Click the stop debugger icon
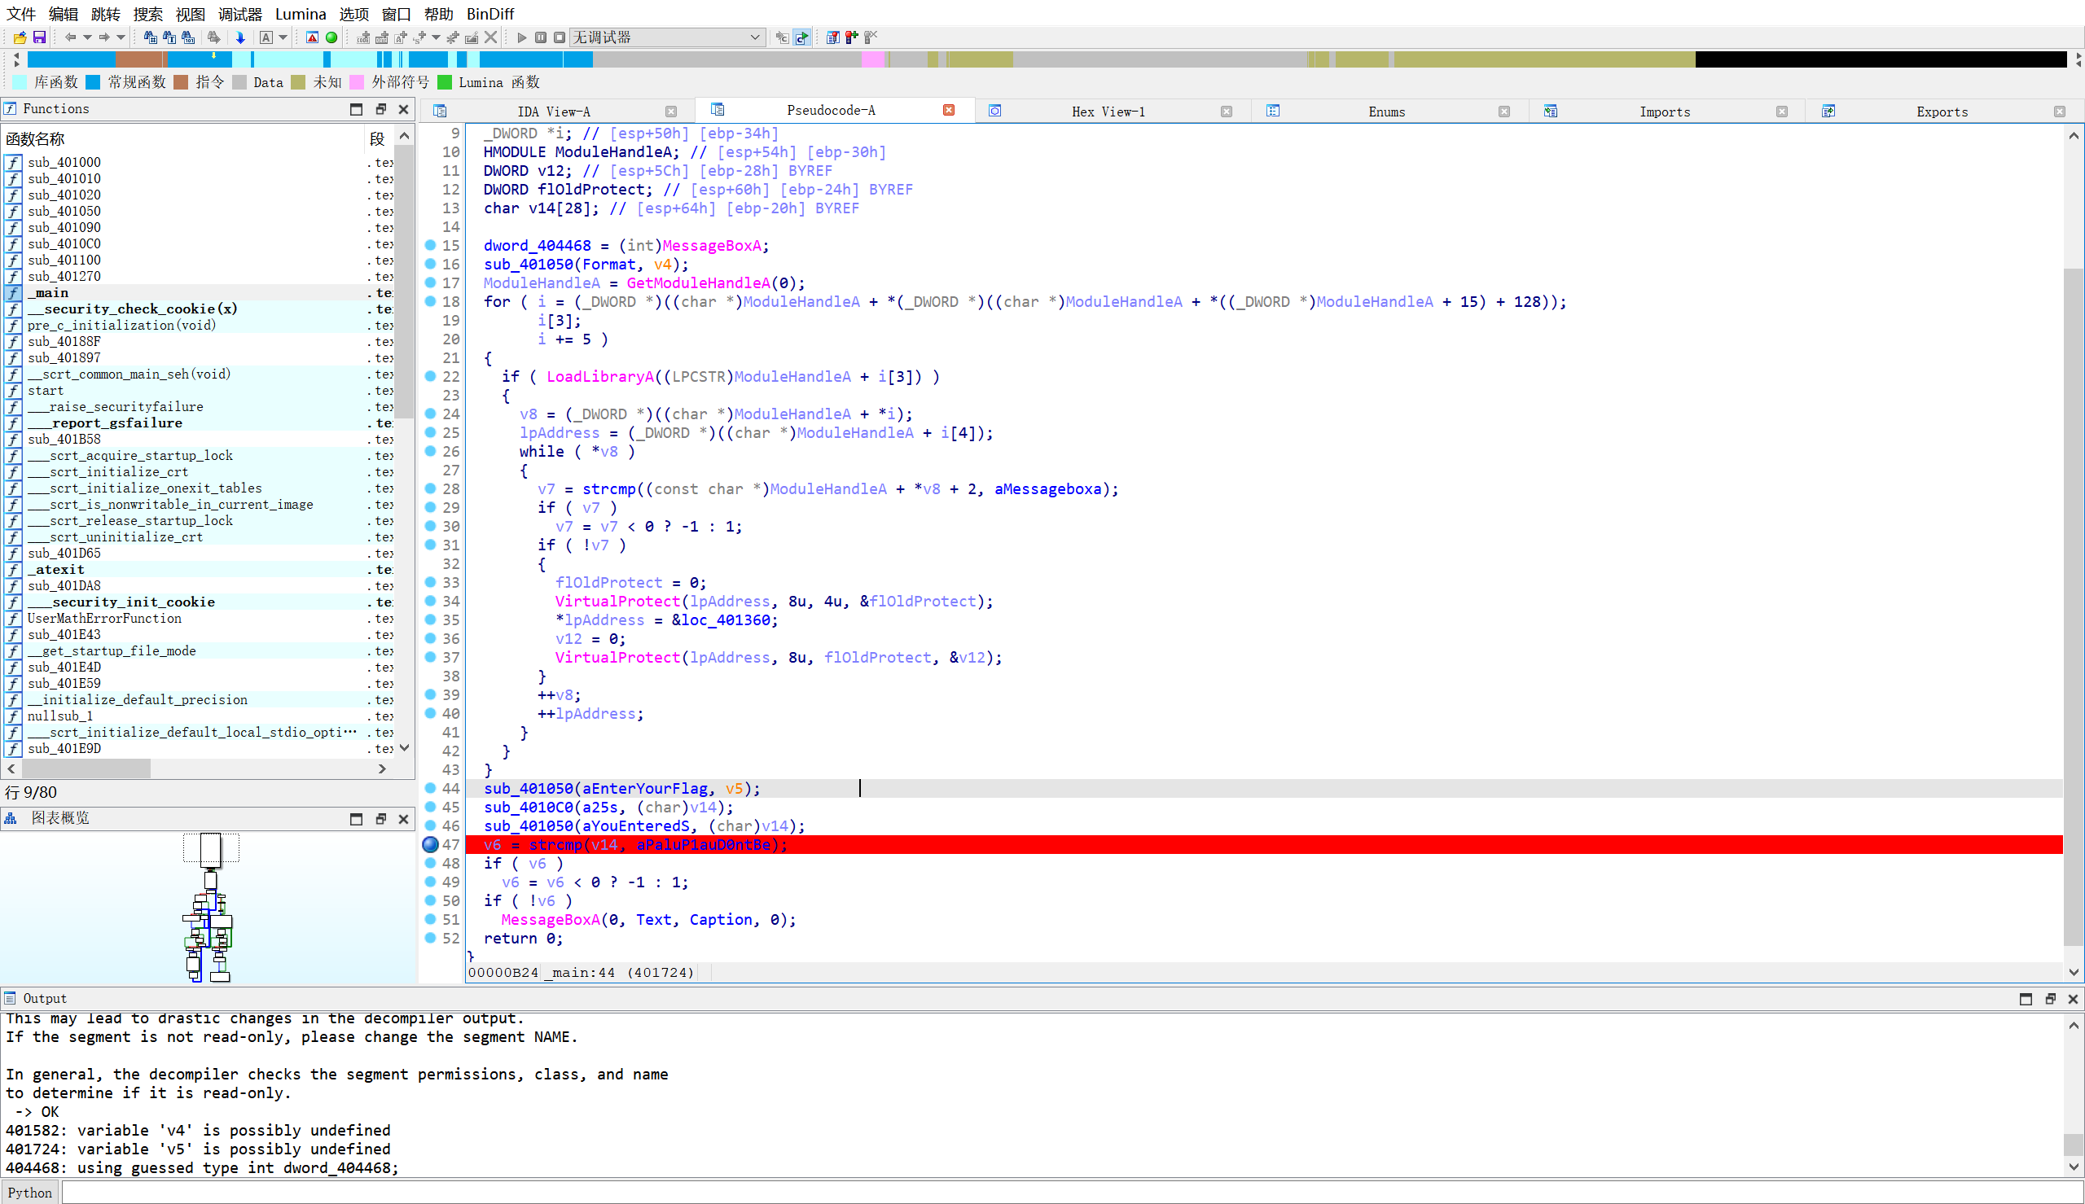Image resolution: width=2085 pixels, height=1204 pixels. click(560, 37)
